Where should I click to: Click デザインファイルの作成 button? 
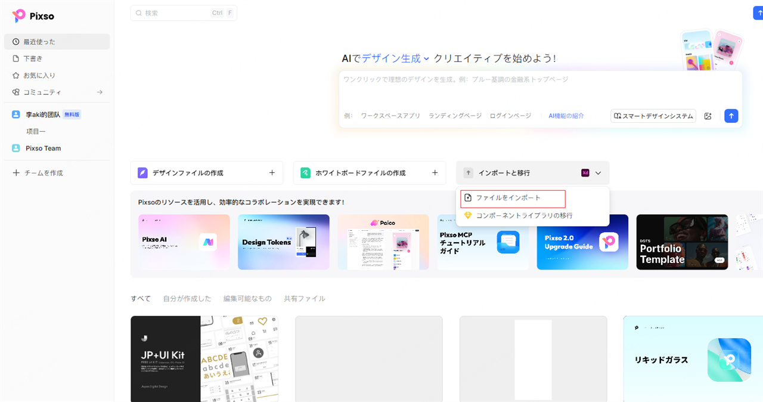point(207,173)
